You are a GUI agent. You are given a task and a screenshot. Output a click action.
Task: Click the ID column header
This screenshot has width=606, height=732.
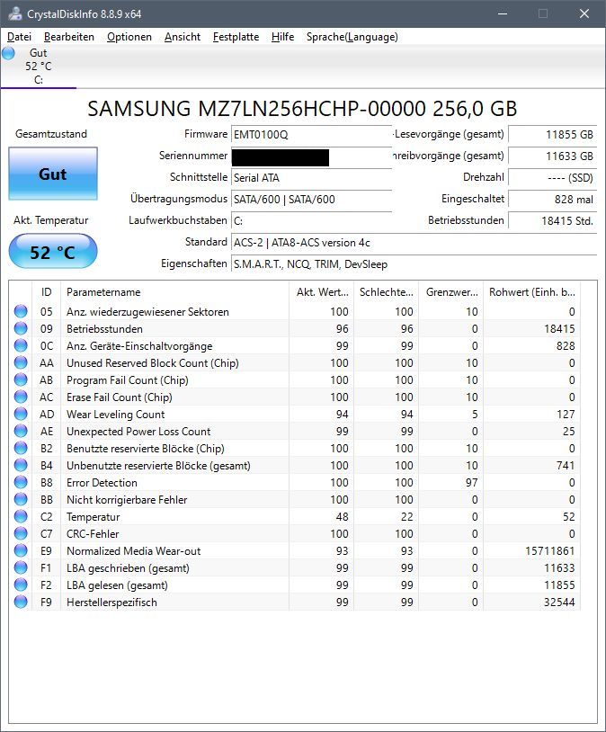pos(46,292)
